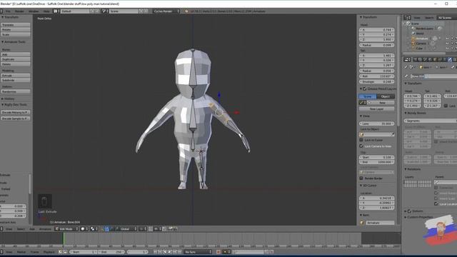Image resolution: width=457 pixels, height=257 pixels.
Task: Toggle Local Location checkbox in Relations
Action: click(436, 204)
